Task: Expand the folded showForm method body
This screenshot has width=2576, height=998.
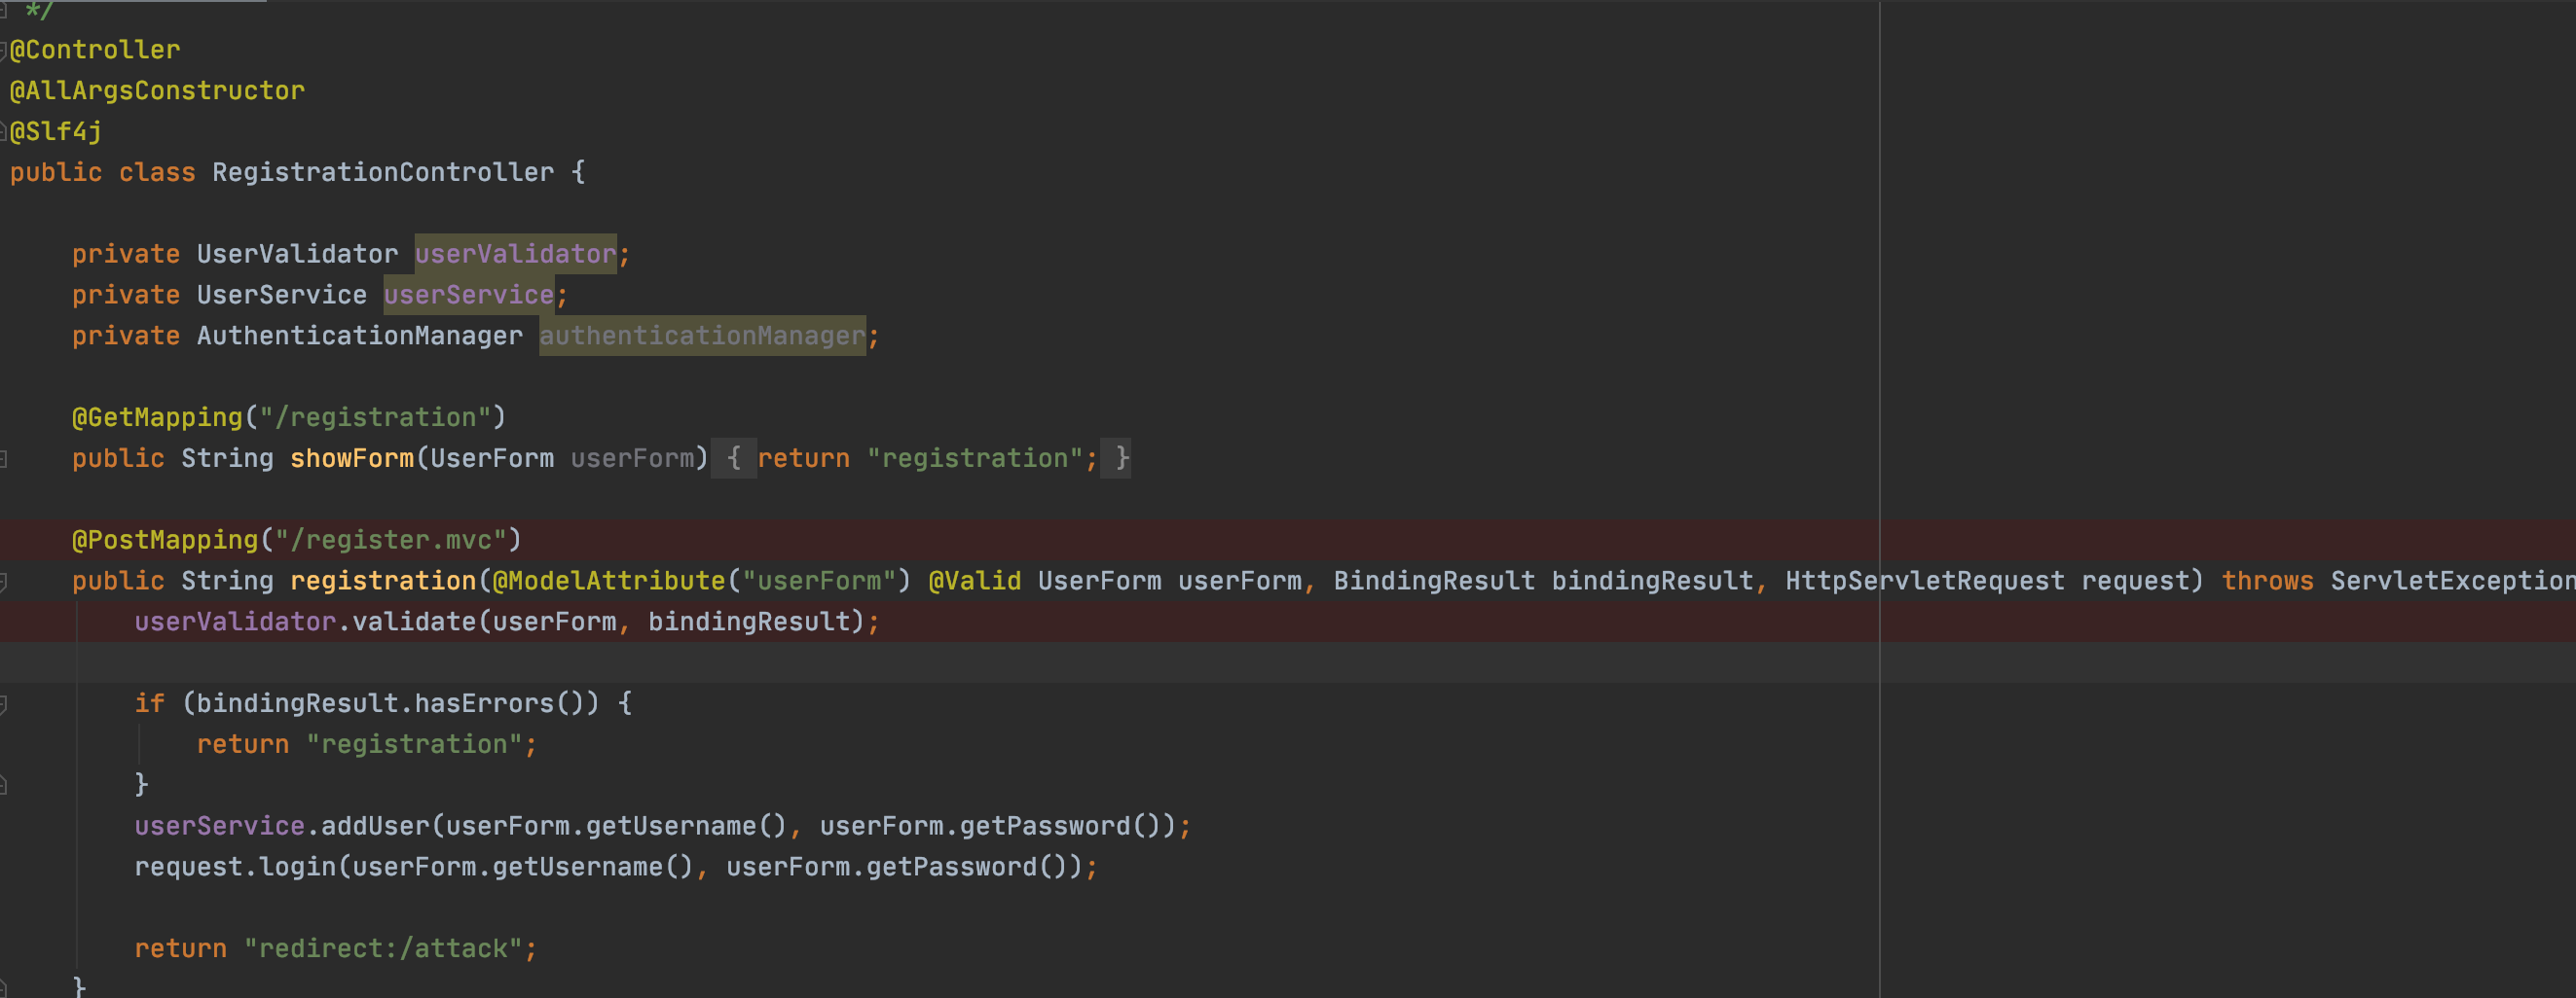Action: tap(733, 458)
